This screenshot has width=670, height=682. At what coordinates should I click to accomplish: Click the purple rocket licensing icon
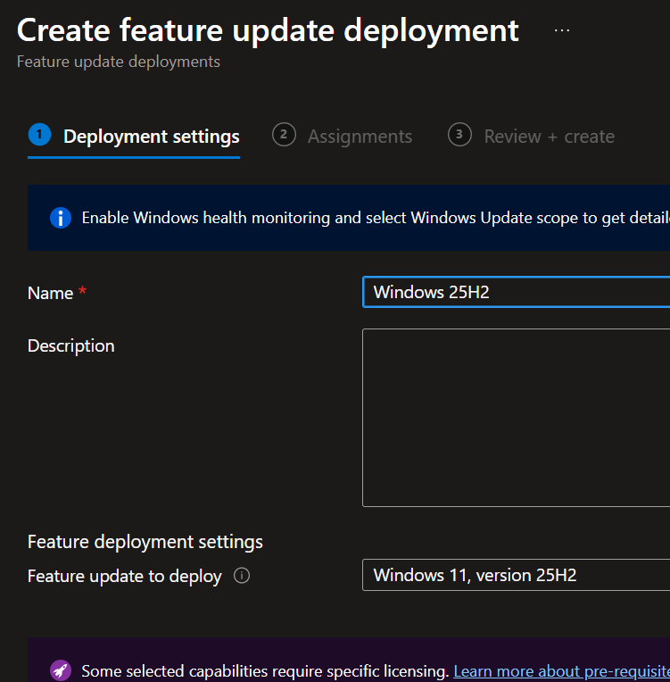pyautogui.click(x=60, y=670)
